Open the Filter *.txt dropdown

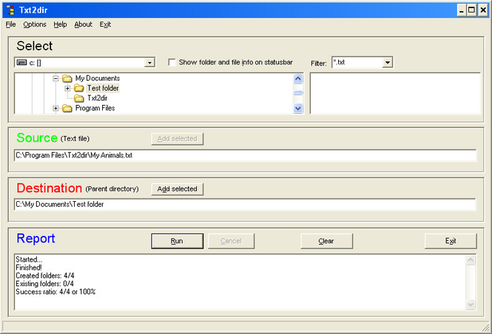388,62
